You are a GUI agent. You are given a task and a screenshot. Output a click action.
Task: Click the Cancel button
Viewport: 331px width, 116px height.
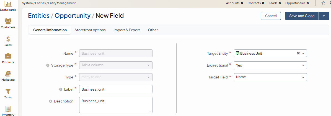click(x=271, y=16)
